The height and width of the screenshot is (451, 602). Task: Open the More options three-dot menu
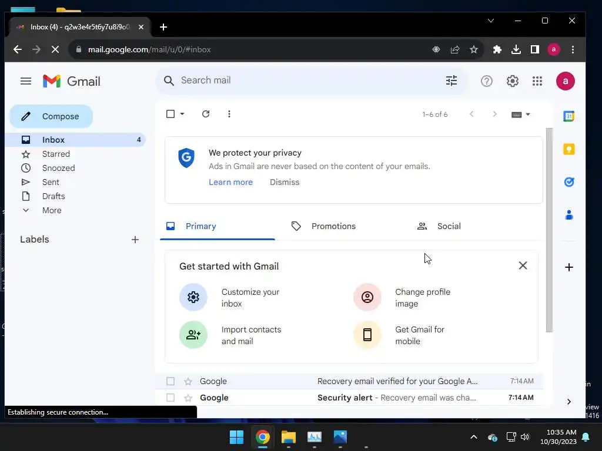[x=229, y=114]
